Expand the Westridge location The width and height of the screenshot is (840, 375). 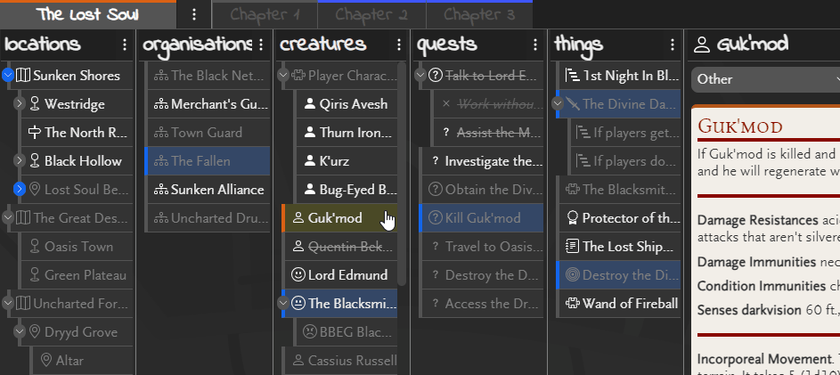20,104
